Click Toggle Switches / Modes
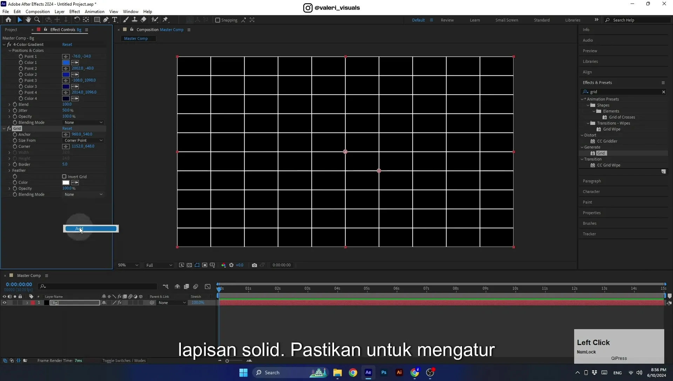Image resolution: width=673 pixels, height=381 pixels. click(x=124, y=361)
